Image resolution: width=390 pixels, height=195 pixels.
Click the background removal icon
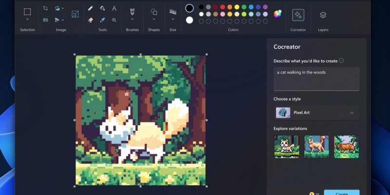pos(45,20)
